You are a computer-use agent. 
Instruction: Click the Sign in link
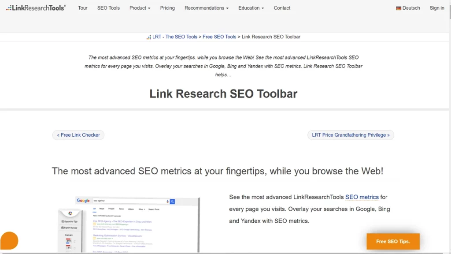437,8
